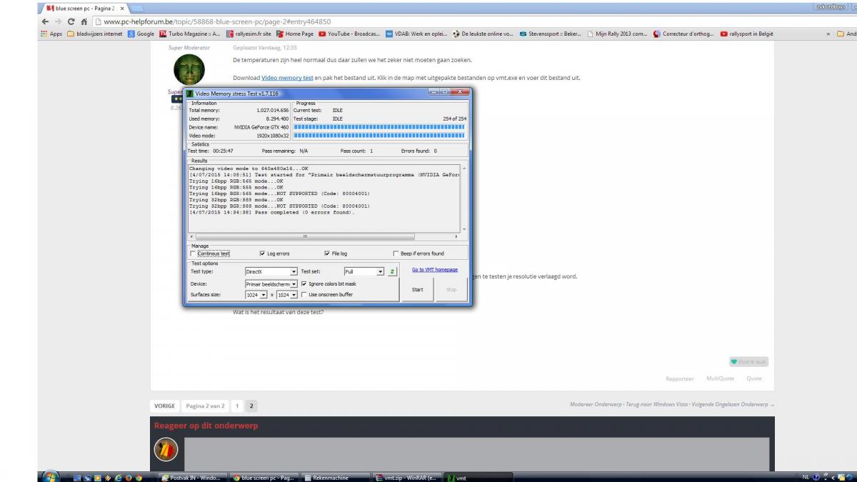Click the green refresh icon beside Test set
The width and height of the screenshot is (857, 482).
tap(392, 271)
